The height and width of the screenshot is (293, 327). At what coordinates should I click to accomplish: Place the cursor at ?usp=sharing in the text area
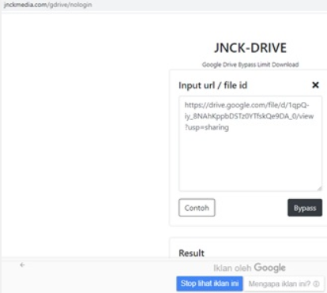pyautogui.click(x=207, y=127)
